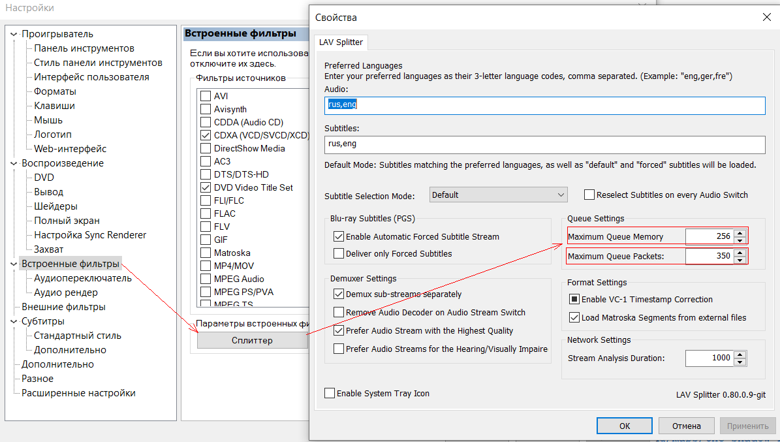Decrease Maximum Queue Packets with down arrow
Screen dimensions: 780x442
coord(740,260)
